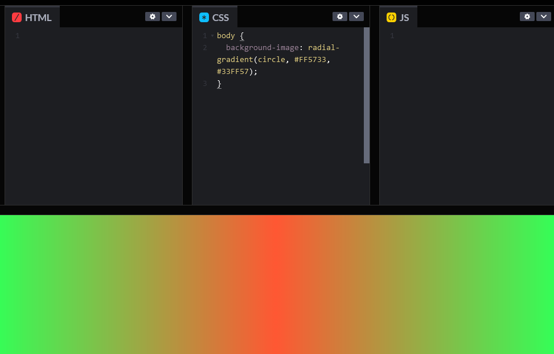Click the red HTML slash icon

17,17
